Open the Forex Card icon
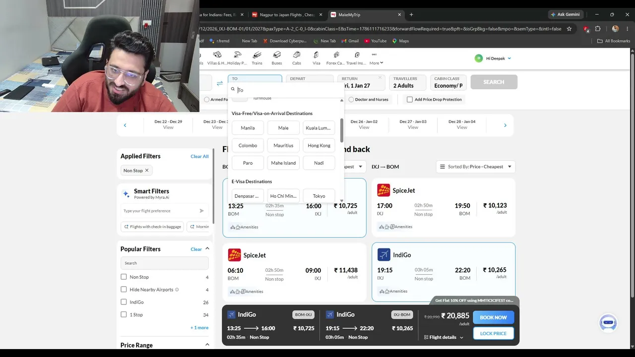The image size is (635, 357). 336,55
